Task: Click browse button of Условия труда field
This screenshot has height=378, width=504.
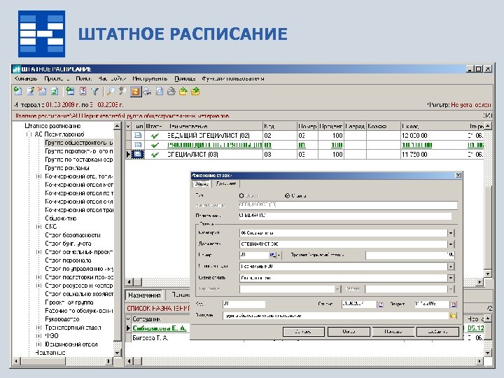Action: click(451, 267)
